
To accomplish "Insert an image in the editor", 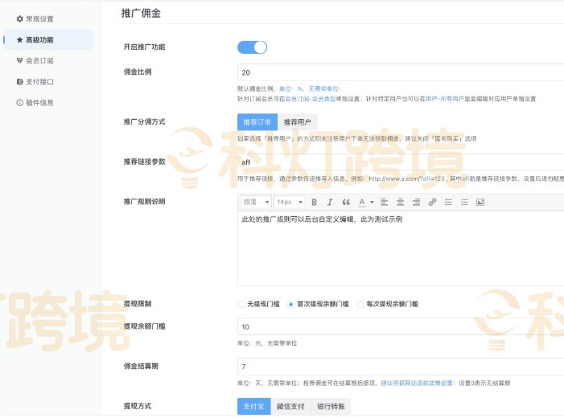I will (480, 202).
